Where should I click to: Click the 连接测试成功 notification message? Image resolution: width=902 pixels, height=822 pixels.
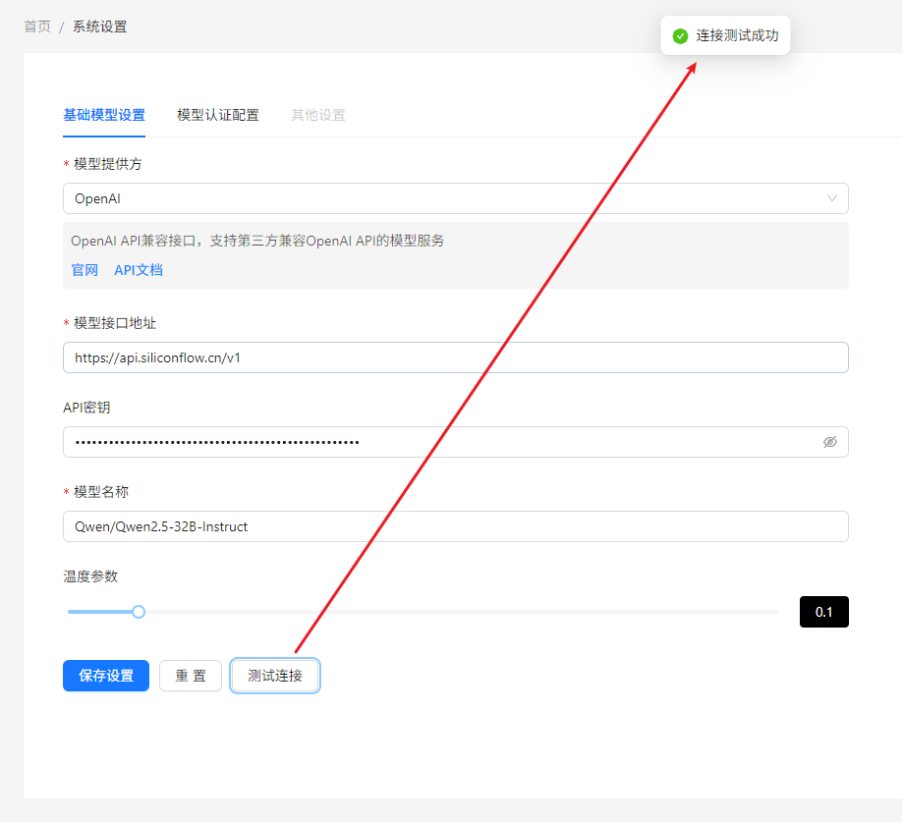click(x=737, y=36)
